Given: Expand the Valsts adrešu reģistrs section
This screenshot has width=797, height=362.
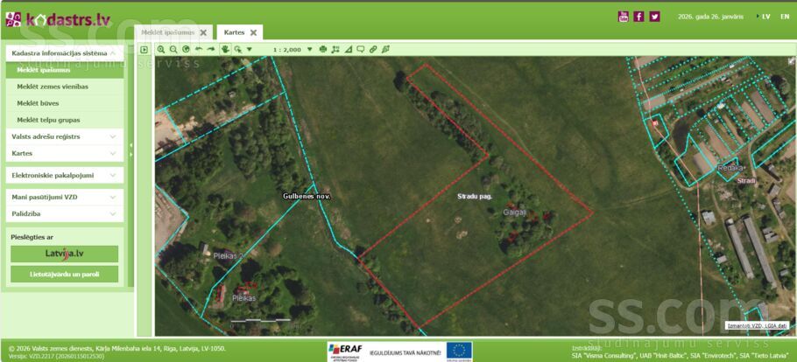Looking at the screenshot, I should click(x=65, y=136).
